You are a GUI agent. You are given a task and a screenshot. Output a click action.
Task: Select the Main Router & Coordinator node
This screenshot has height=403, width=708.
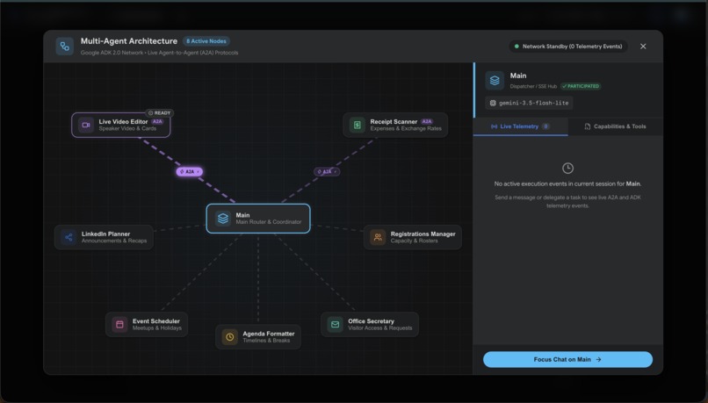(258, 219)
